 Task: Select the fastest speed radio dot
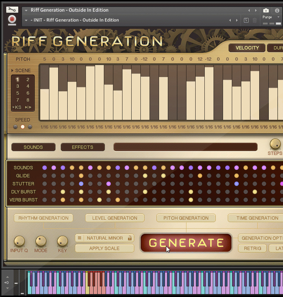30,127
